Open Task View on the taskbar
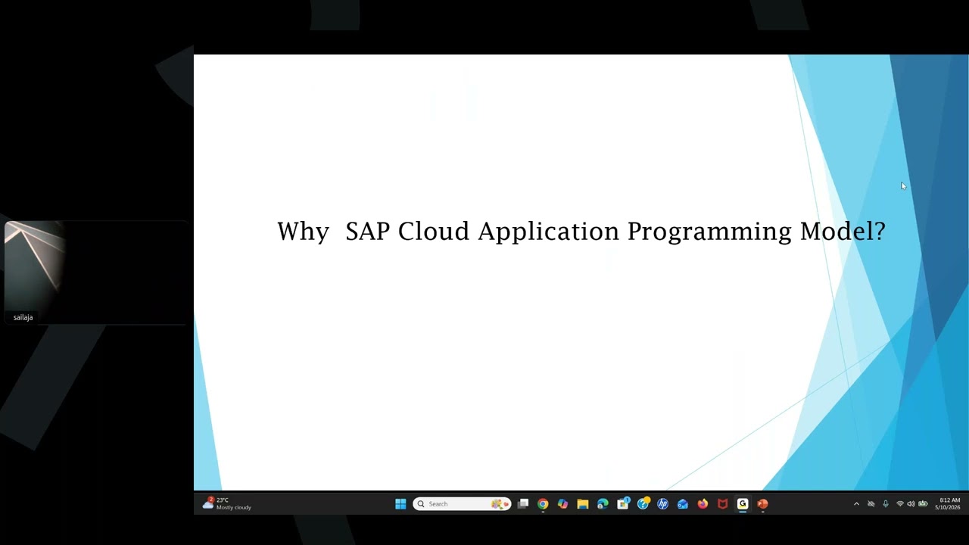Screen dimensions: 969x545 523,504
